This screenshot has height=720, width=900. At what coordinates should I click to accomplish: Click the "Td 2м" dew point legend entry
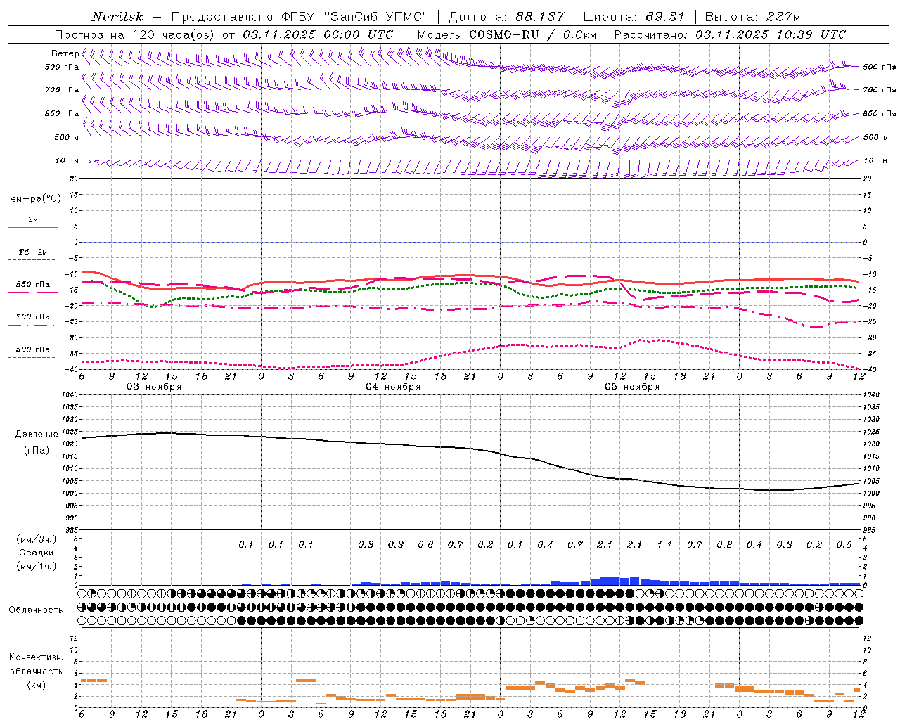pos(33,252)
